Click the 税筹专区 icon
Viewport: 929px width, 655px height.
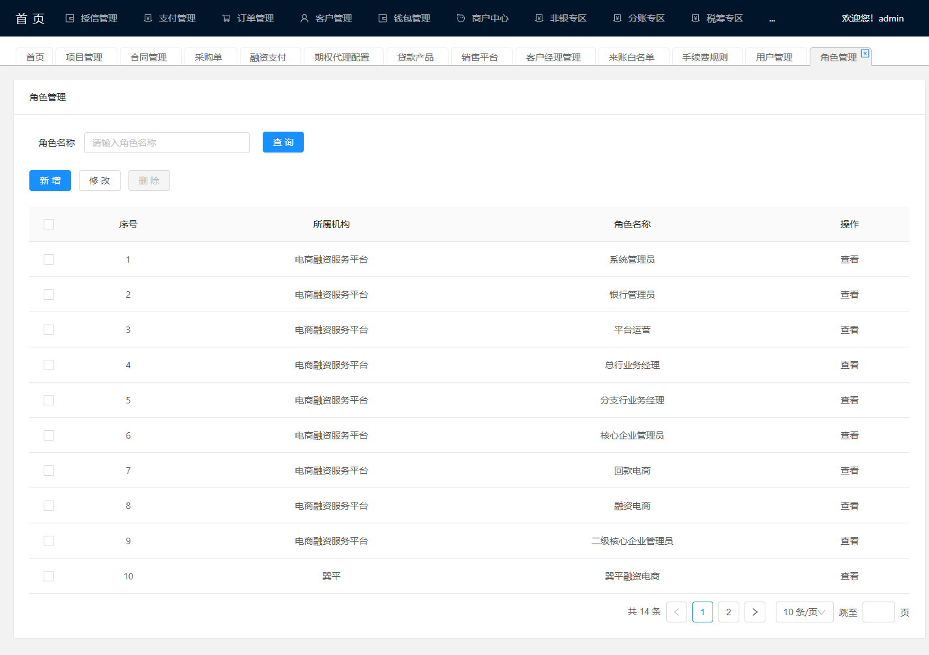pyautogui.click(x=696, y=18)
